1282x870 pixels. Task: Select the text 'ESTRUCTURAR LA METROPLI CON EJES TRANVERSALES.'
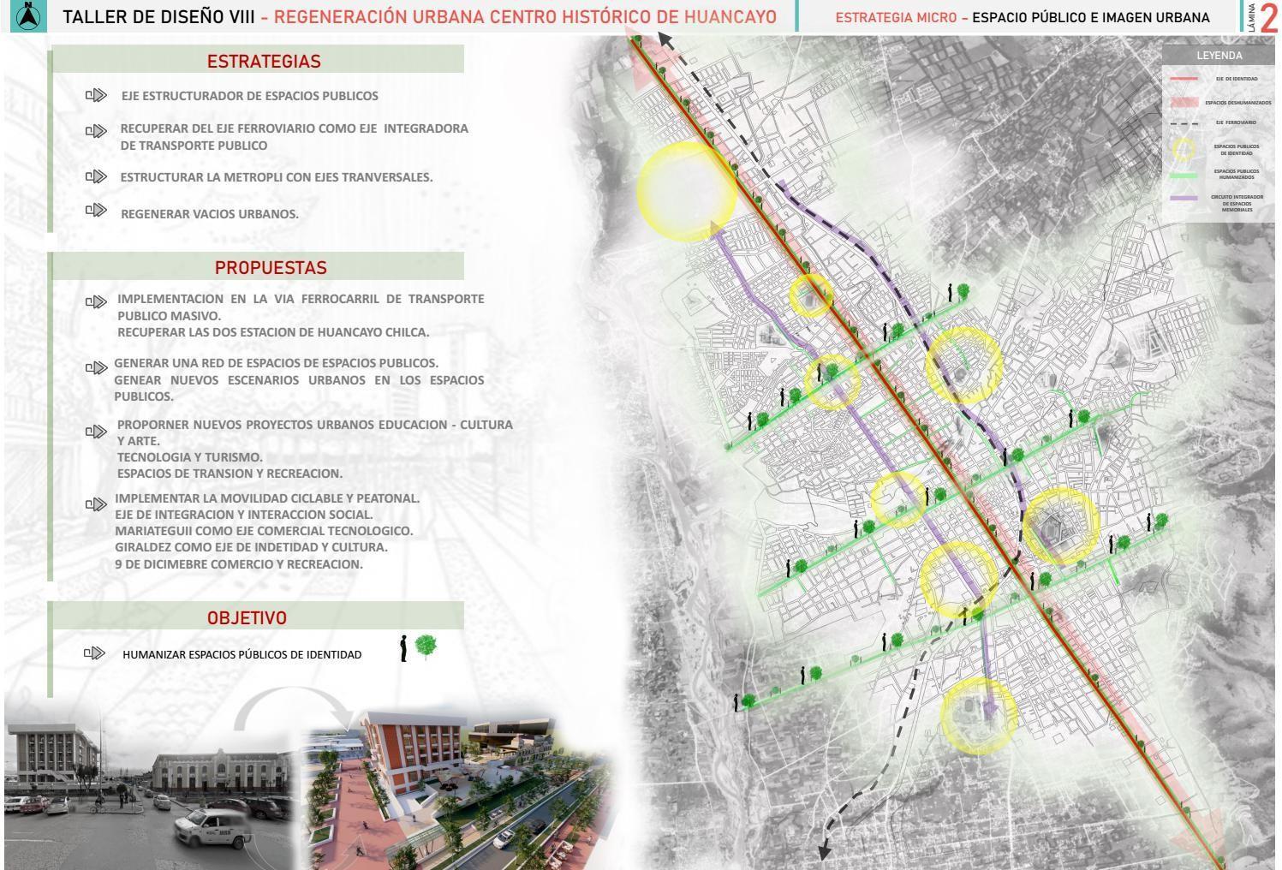(277, 177)
